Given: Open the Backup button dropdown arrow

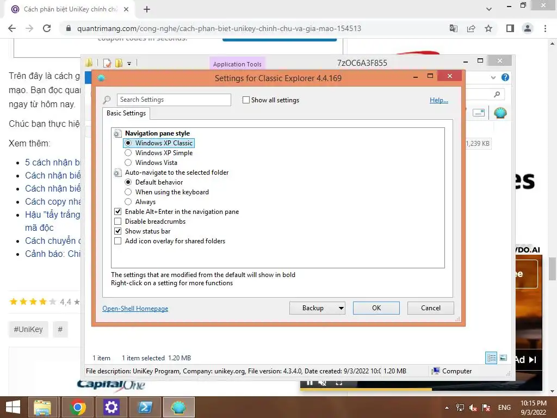Looking at the screenshot, I should pyautogui.click(x=341, y=308).
